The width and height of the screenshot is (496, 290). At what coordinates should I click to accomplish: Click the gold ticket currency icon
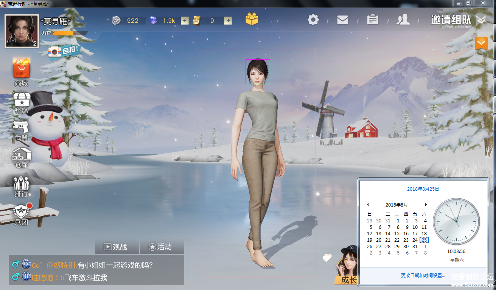click(x=196, y=20)
